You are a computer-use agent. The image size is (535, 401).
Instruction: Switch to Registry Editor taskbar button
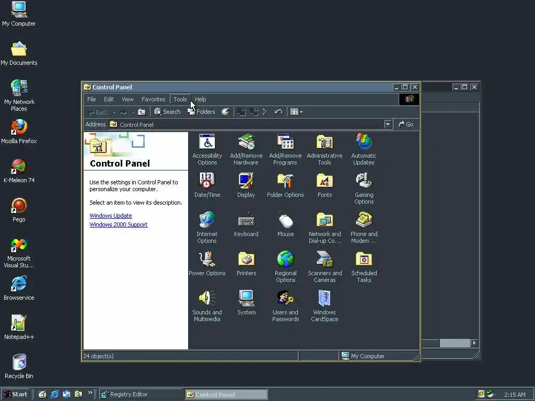[x=141, y=395]
